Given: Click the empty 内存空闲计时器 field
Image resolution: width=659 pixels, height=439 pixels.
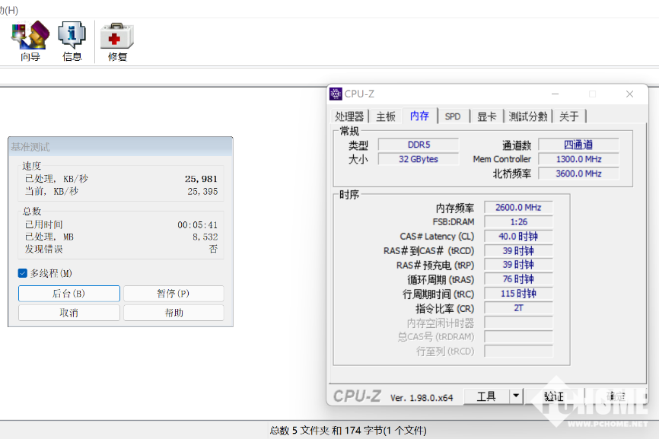Looking at the screenshot, I should 519,323.
